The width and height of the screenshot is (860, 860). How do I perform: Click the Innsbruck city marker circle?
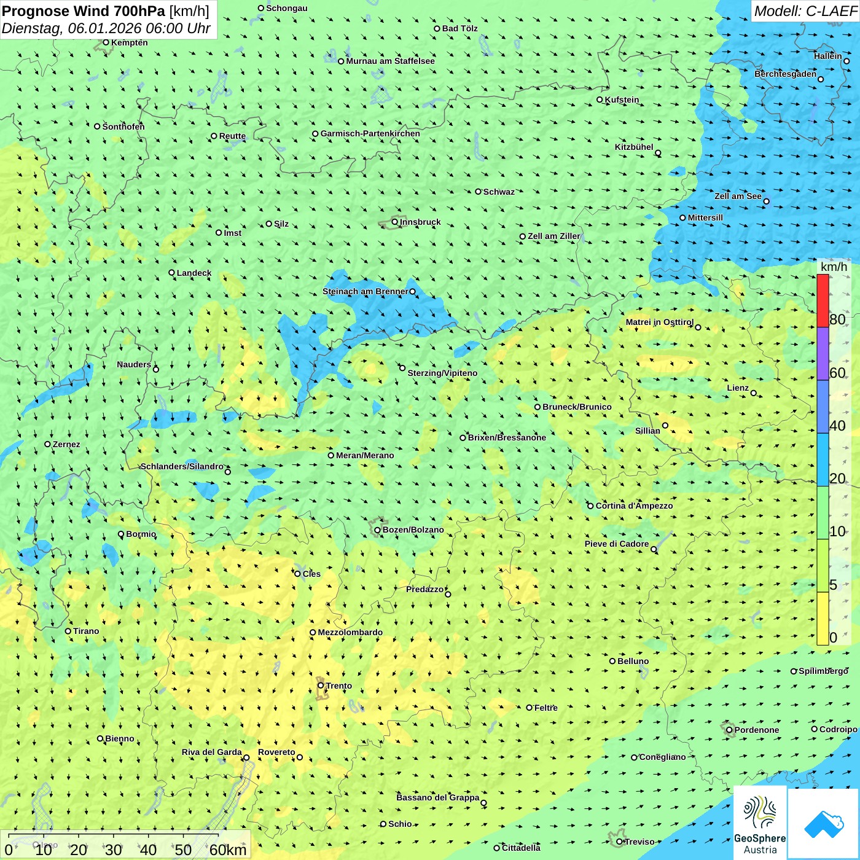coord(395,222)
